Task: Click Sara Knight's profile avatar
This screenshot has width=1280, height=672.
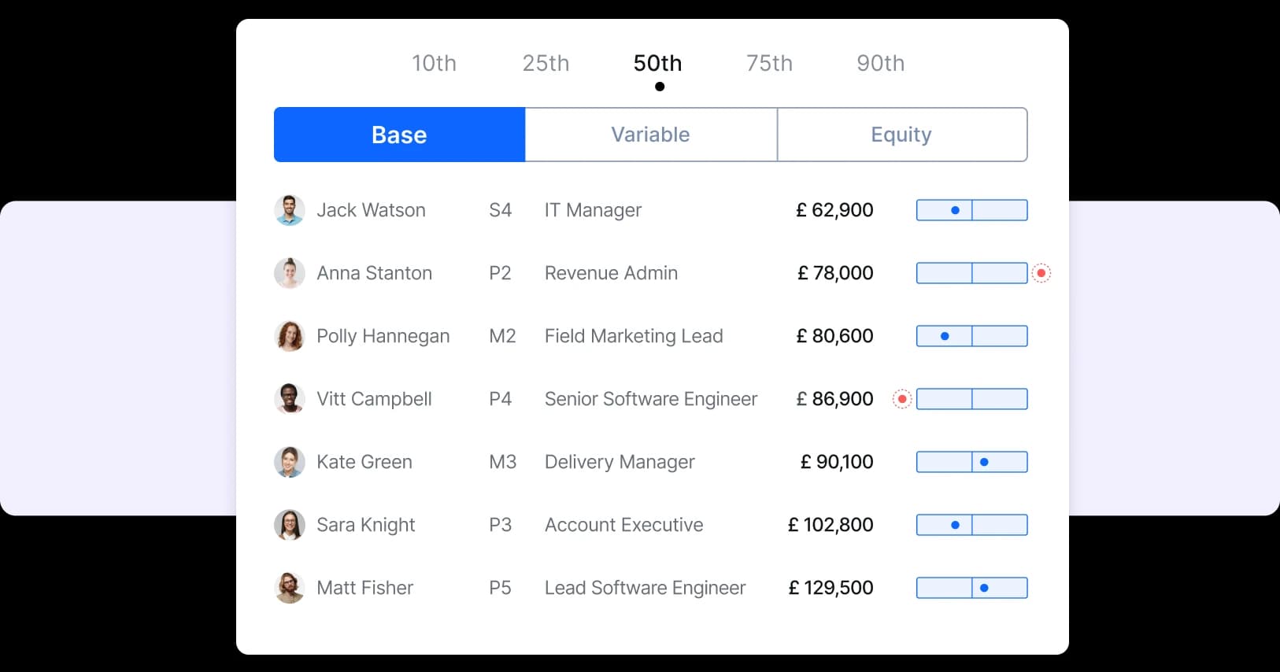Action: (289, 525)
